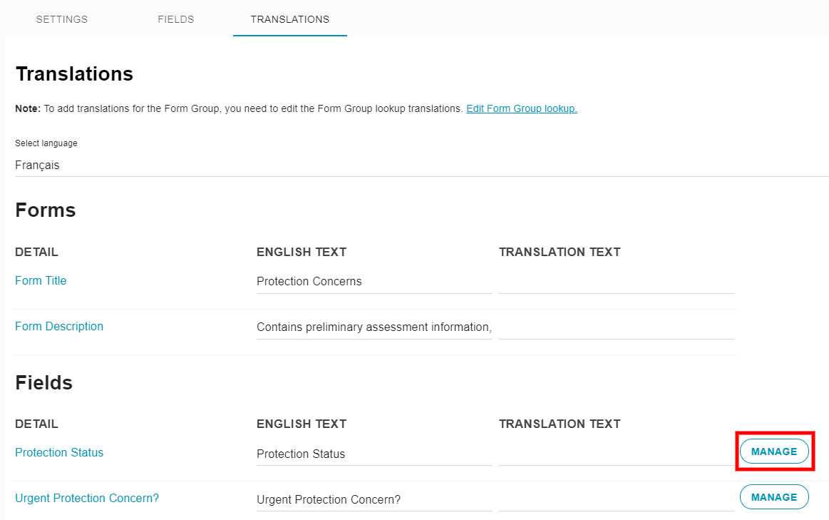Image resolution: width=829 pixels, height=520 pixels.
Task: Switch to the Settings tab
Action: tap(62, 19)
